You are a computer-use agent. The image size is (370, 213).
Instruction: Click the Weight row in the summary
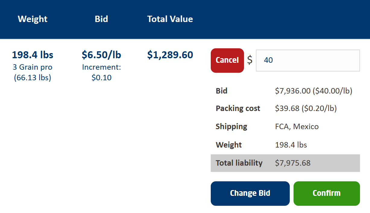tap(285, 145)
